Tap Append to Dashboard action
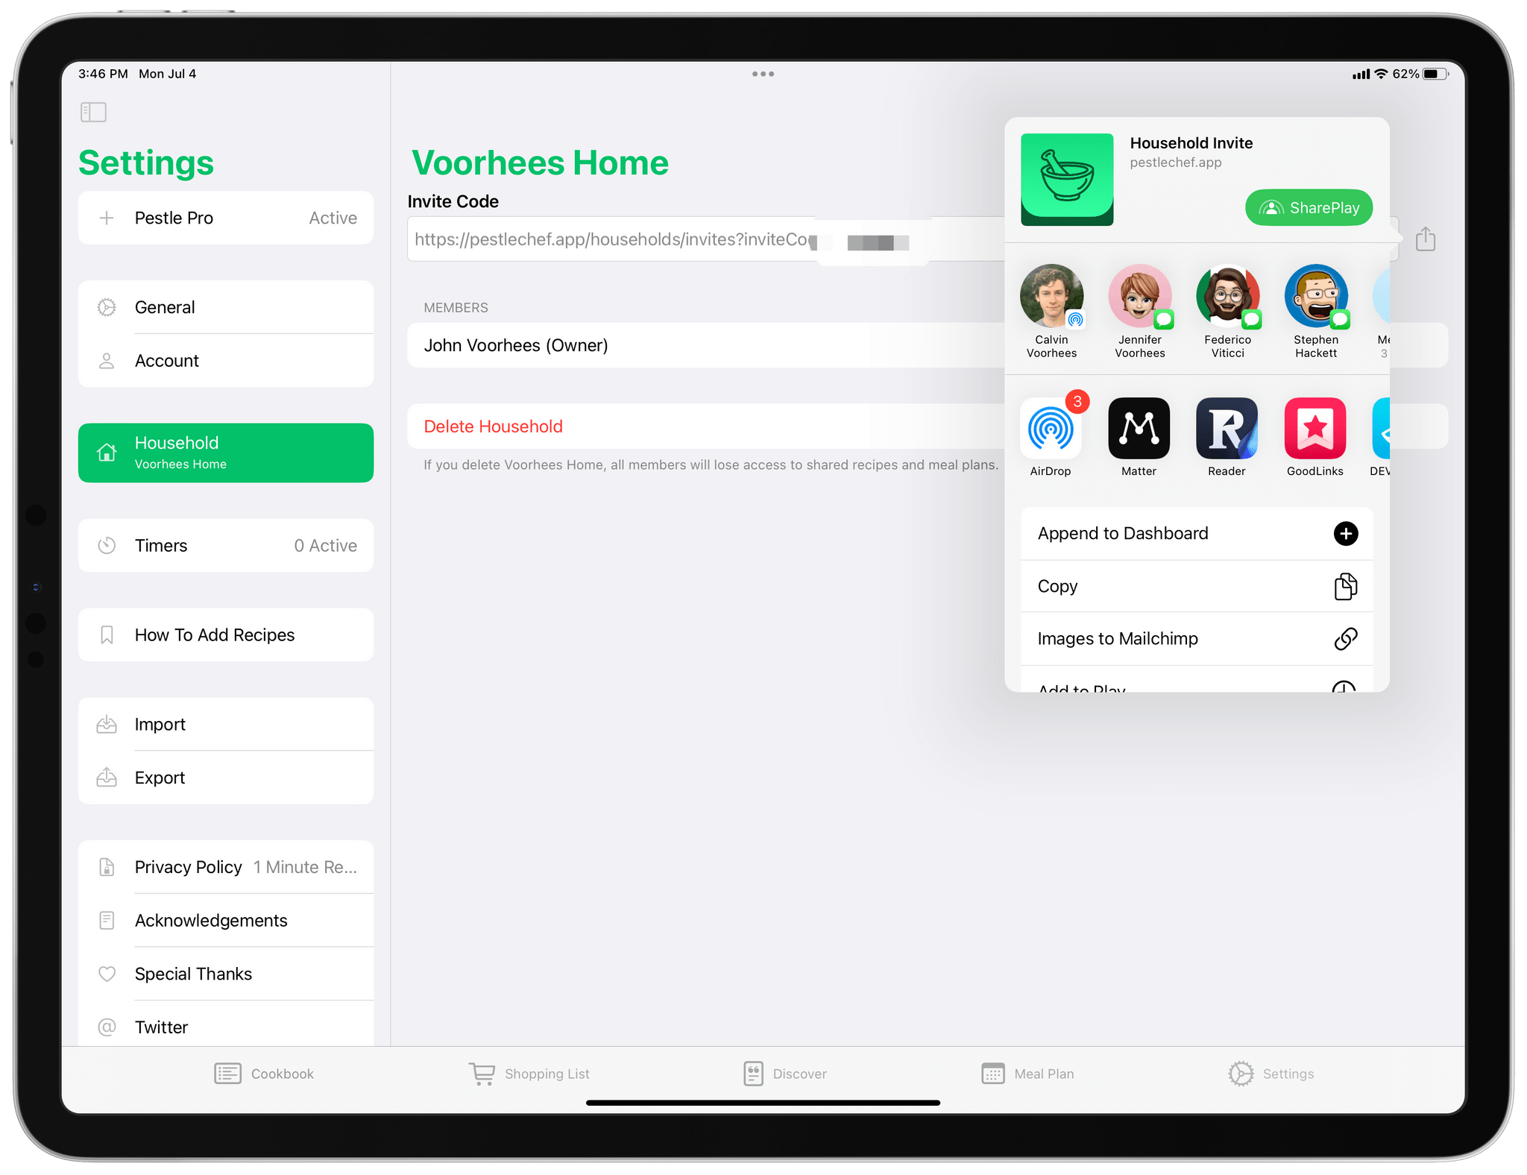1527x1175 pixels. point(1194,533)
